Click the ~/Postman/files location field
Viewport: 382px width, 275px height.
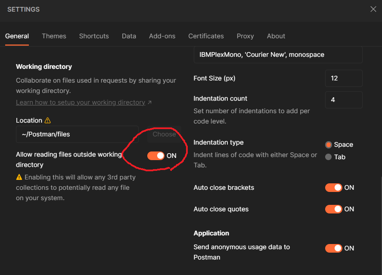click(x=77, y=134)
